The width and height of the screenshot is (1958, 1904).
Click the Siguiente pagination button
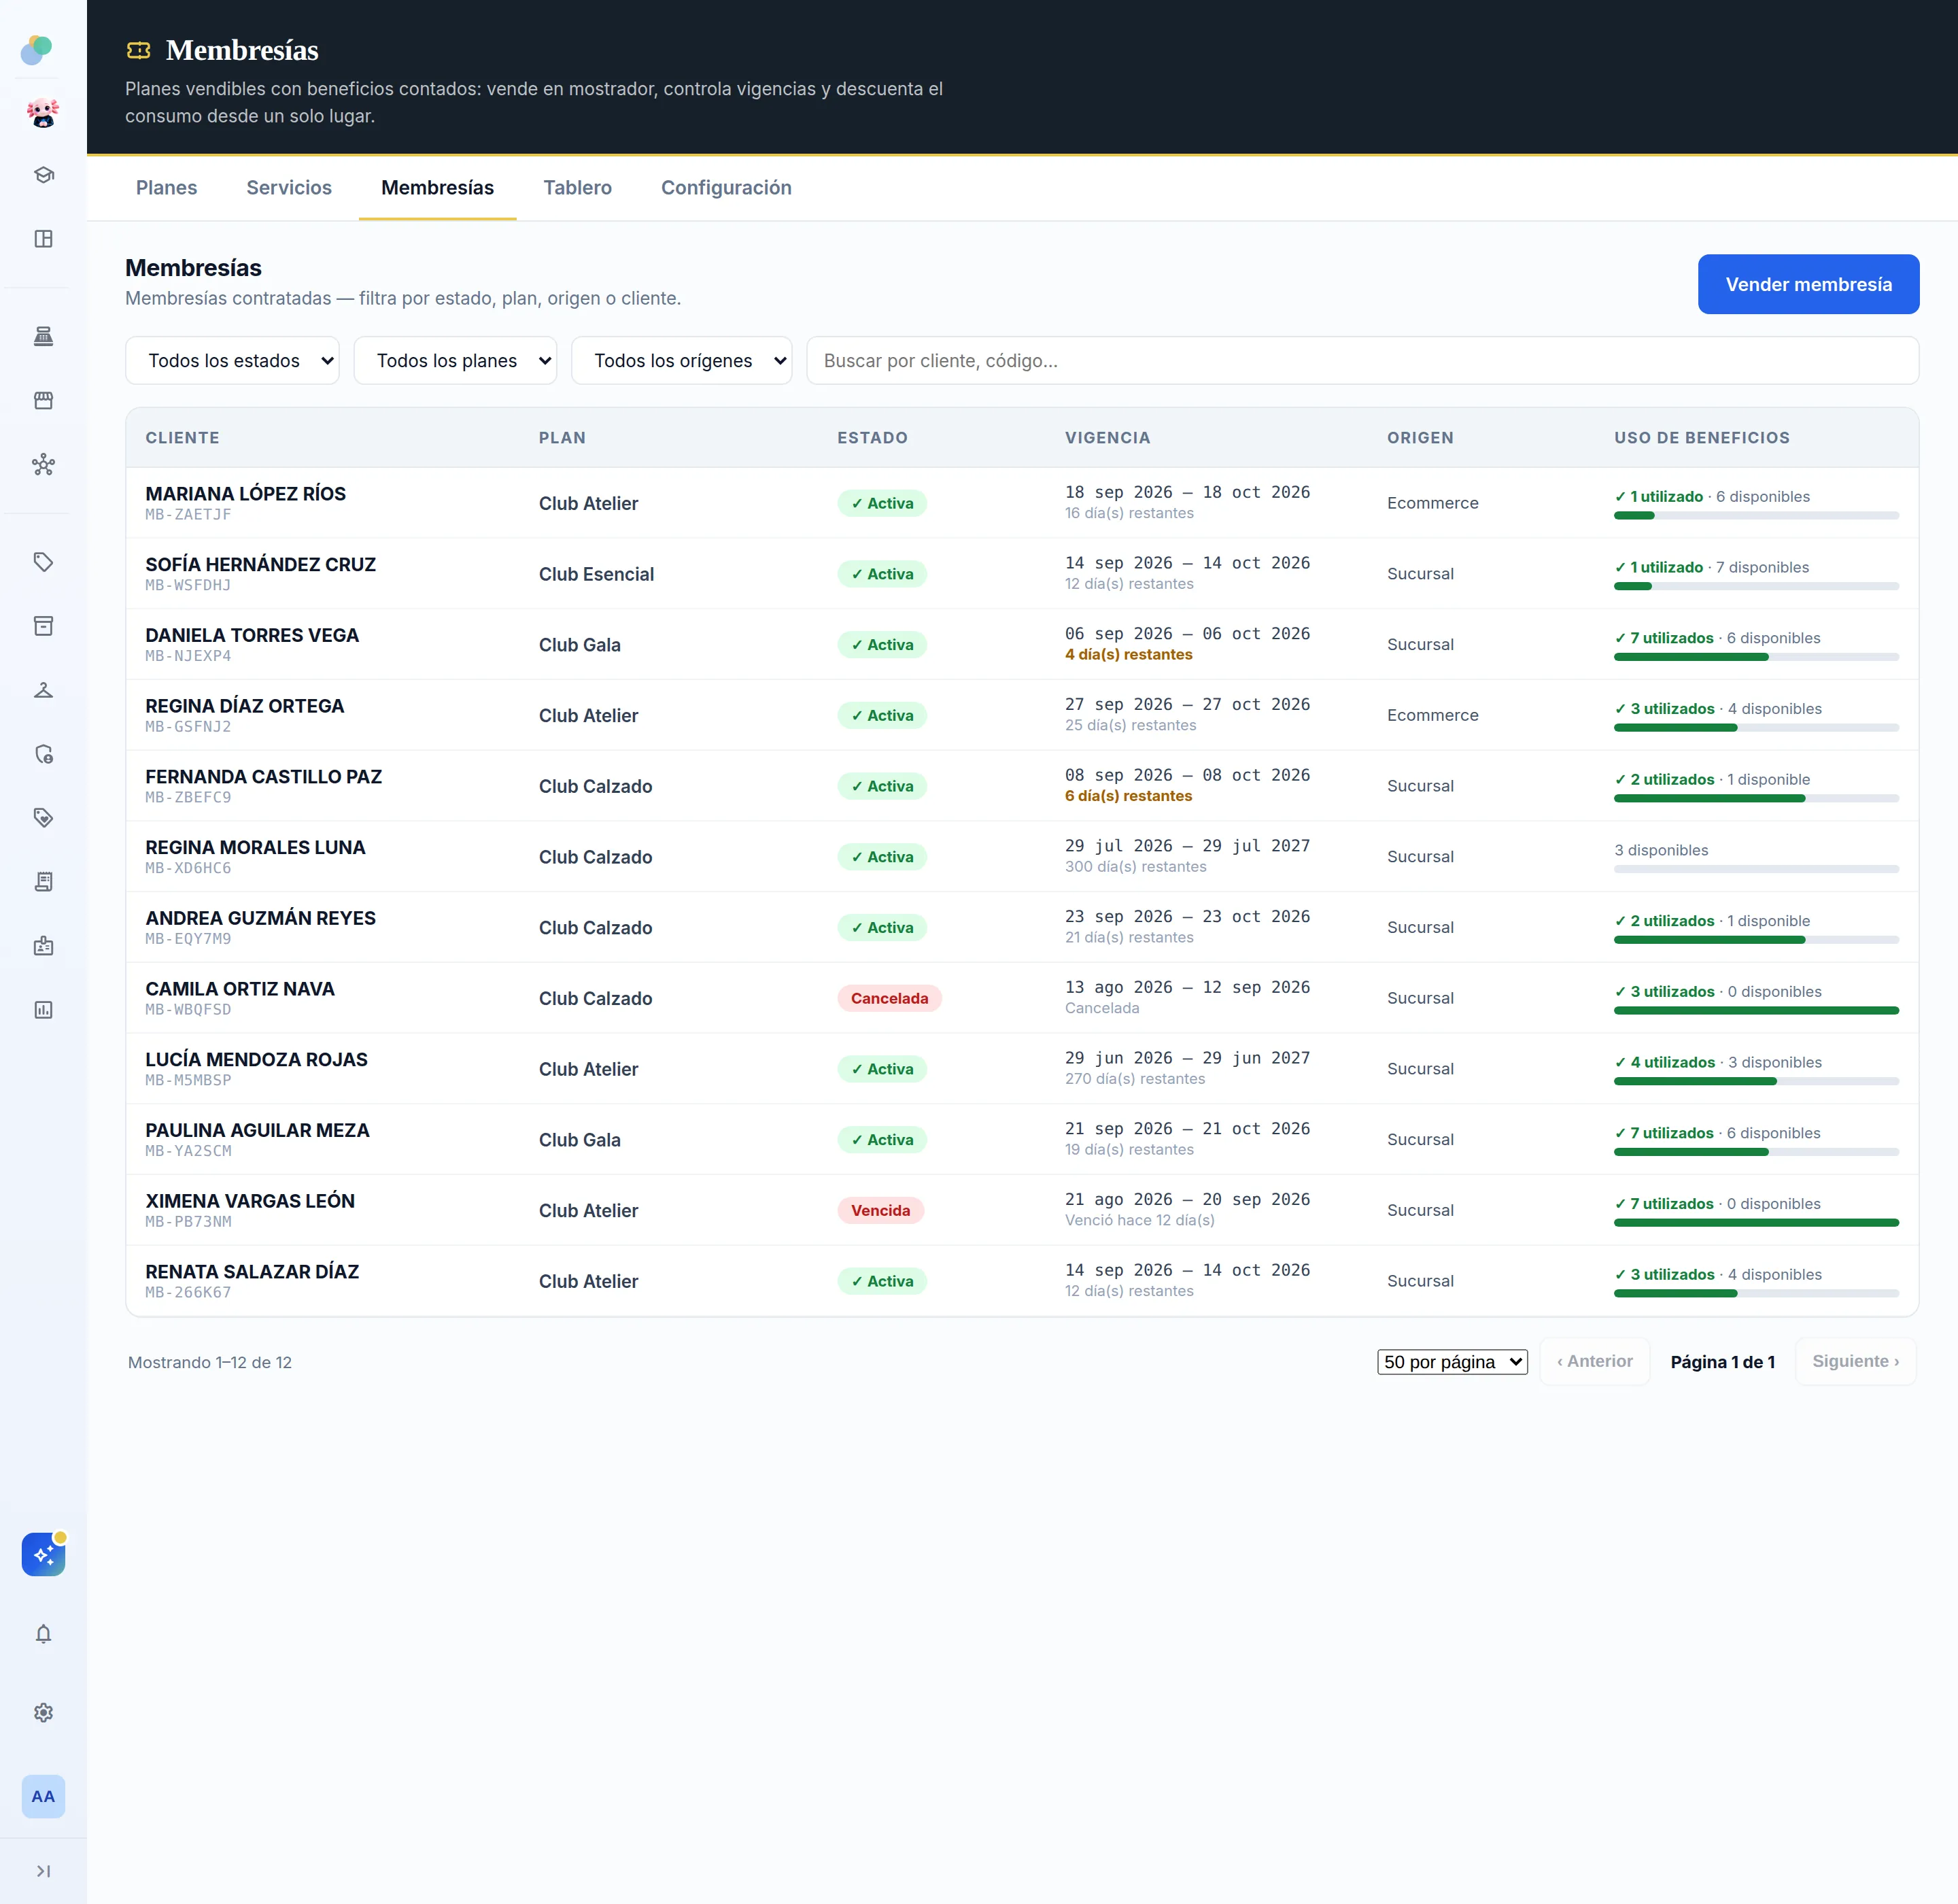click(x=1855, y=1362)
